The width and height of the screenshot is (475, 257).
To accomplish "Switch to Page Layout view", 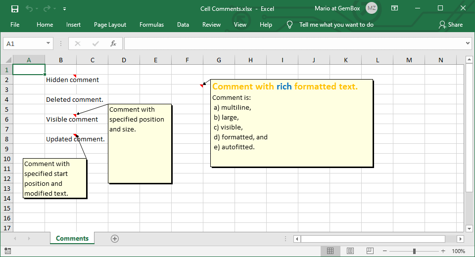I will tap(350, 251).
